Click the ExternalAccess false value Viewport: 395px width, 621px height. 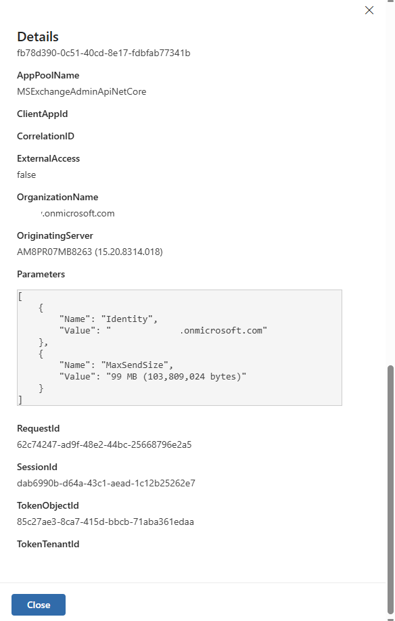26,175
